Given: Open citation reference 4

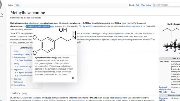Looking at the screenshot, I should [x=151, y=39].
